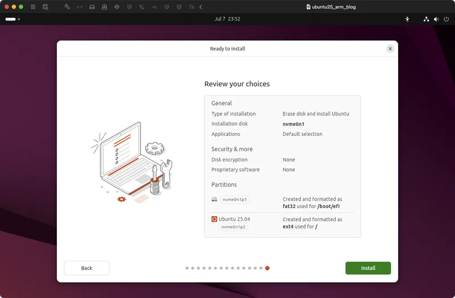
Task: Click the nvme0n1p1 partition chip
Action: point(235,200)
